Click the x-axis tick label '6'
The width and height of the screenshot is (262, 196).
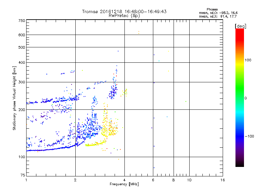pos(153,180)
